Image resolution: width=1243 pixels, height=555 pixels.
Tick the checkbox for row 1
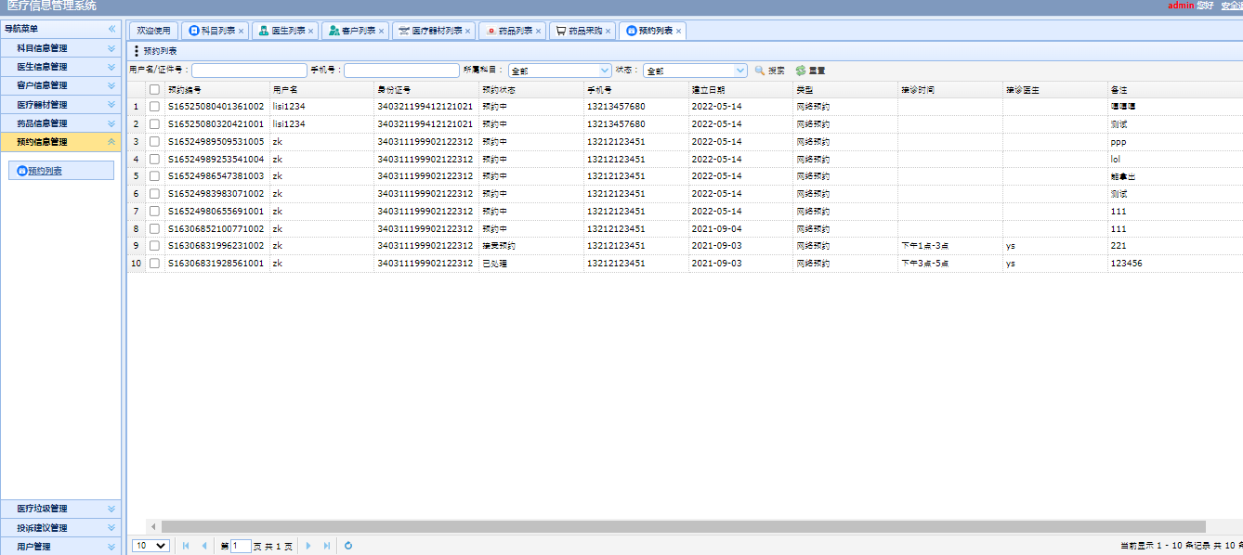pyautogui.click(x=155, y=107)
